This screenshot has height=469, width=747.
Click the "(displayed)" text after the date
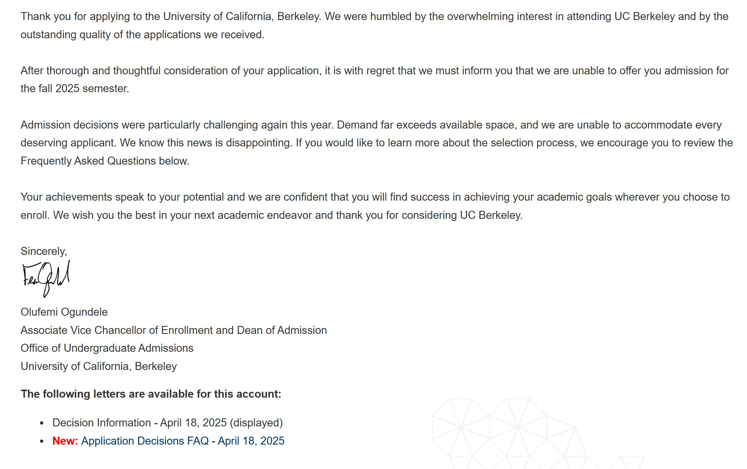256,422
